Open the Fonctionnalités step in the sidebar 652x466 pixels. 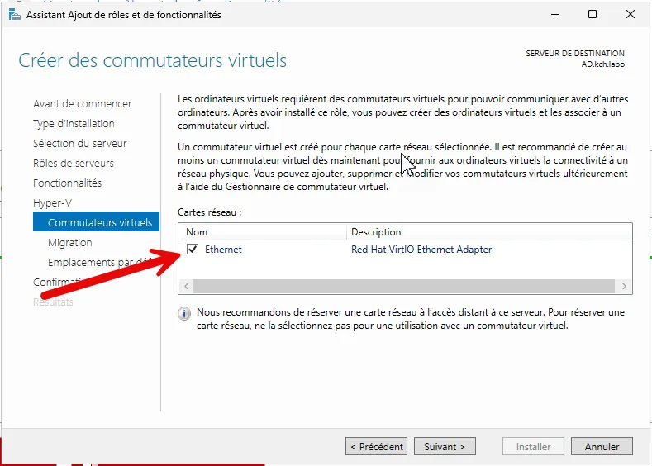pos(67,183)
